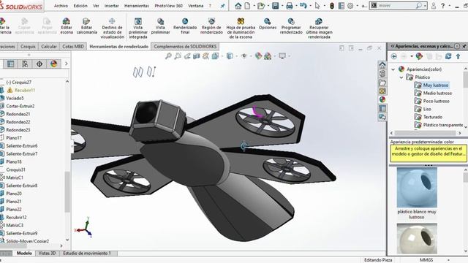Viewport: 468px width, 263px height.
Task: Click Zoom to fit magnifier in viewport toolbar
Action: pyautogui.click(x=168, y=56)
